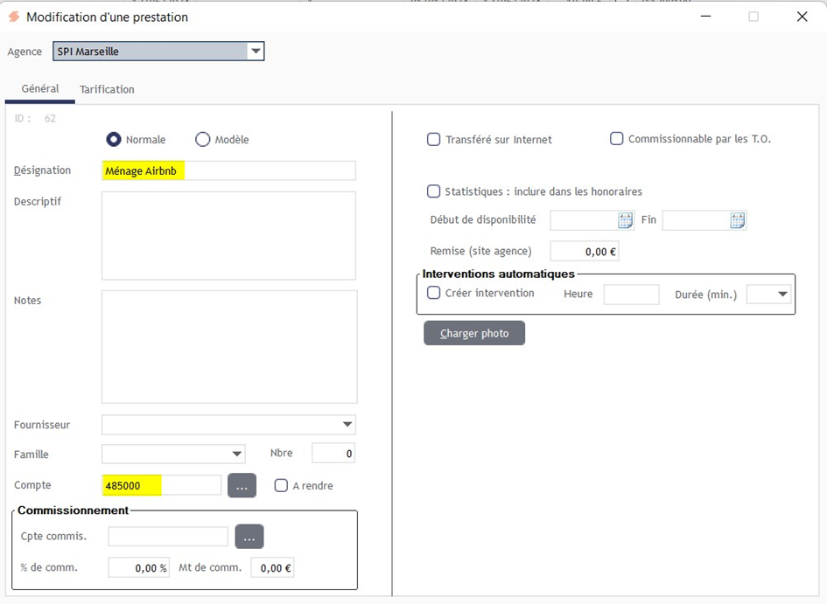Tick the Créer intervention checkbox
827x604 pixels.
click(x=433, y=293)
